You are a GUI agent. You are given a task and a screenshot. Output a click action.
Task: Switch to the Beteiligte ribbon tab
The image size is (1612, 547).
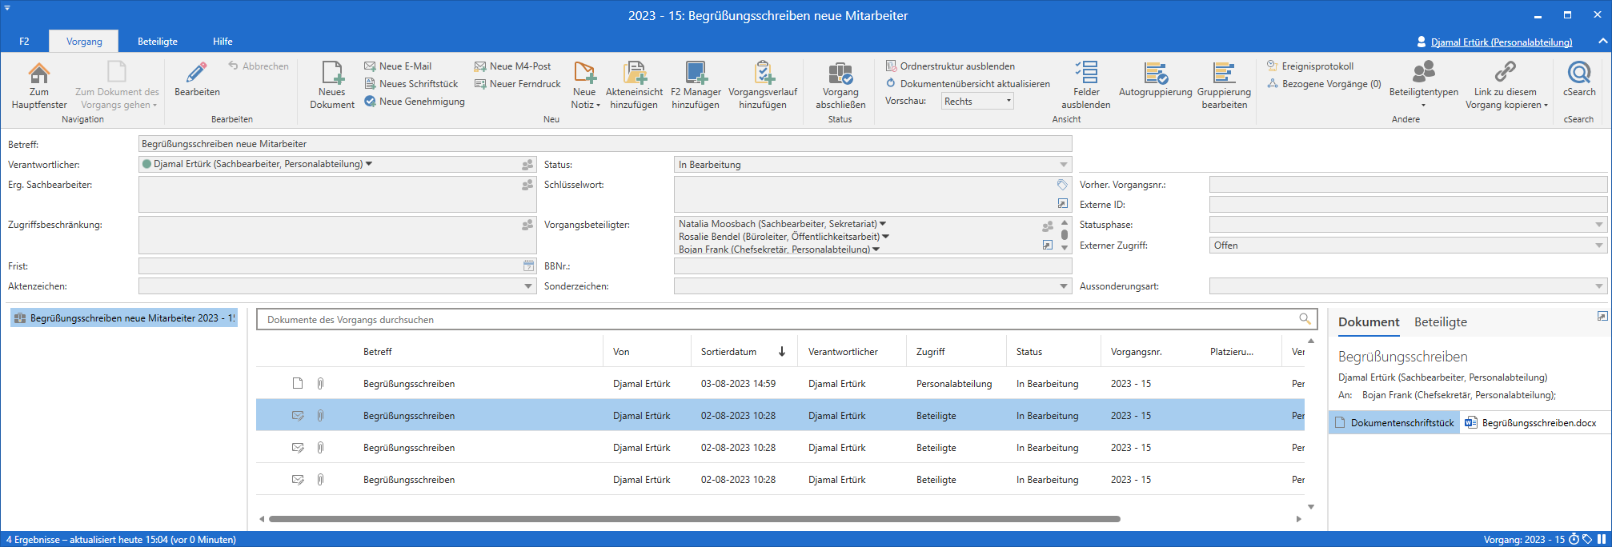(158, 42)
